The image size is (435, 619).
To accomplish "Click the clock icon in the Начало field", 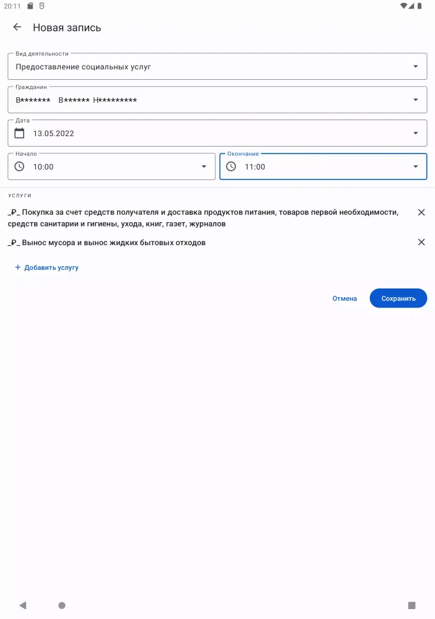I will (x=20, y=167).
